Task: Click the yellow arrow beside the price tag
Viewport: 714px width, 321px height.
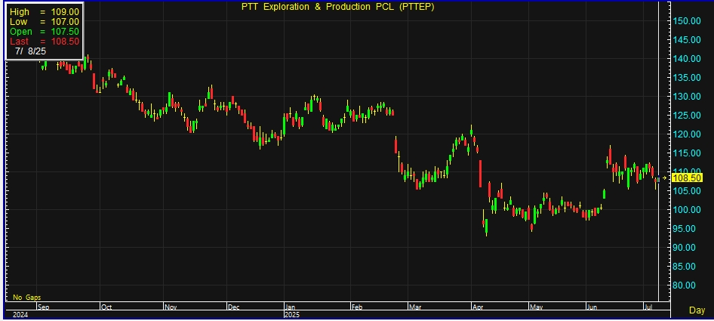Action: (x=665, y=177)
